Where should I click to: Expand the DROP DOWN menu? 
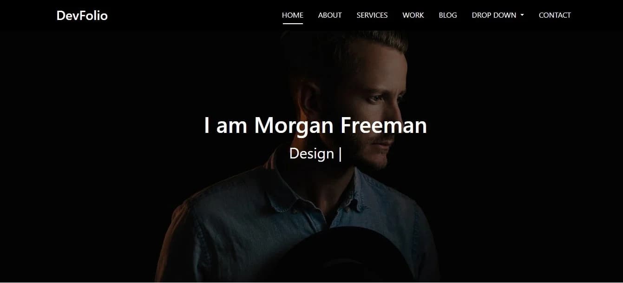pos(498,15)
